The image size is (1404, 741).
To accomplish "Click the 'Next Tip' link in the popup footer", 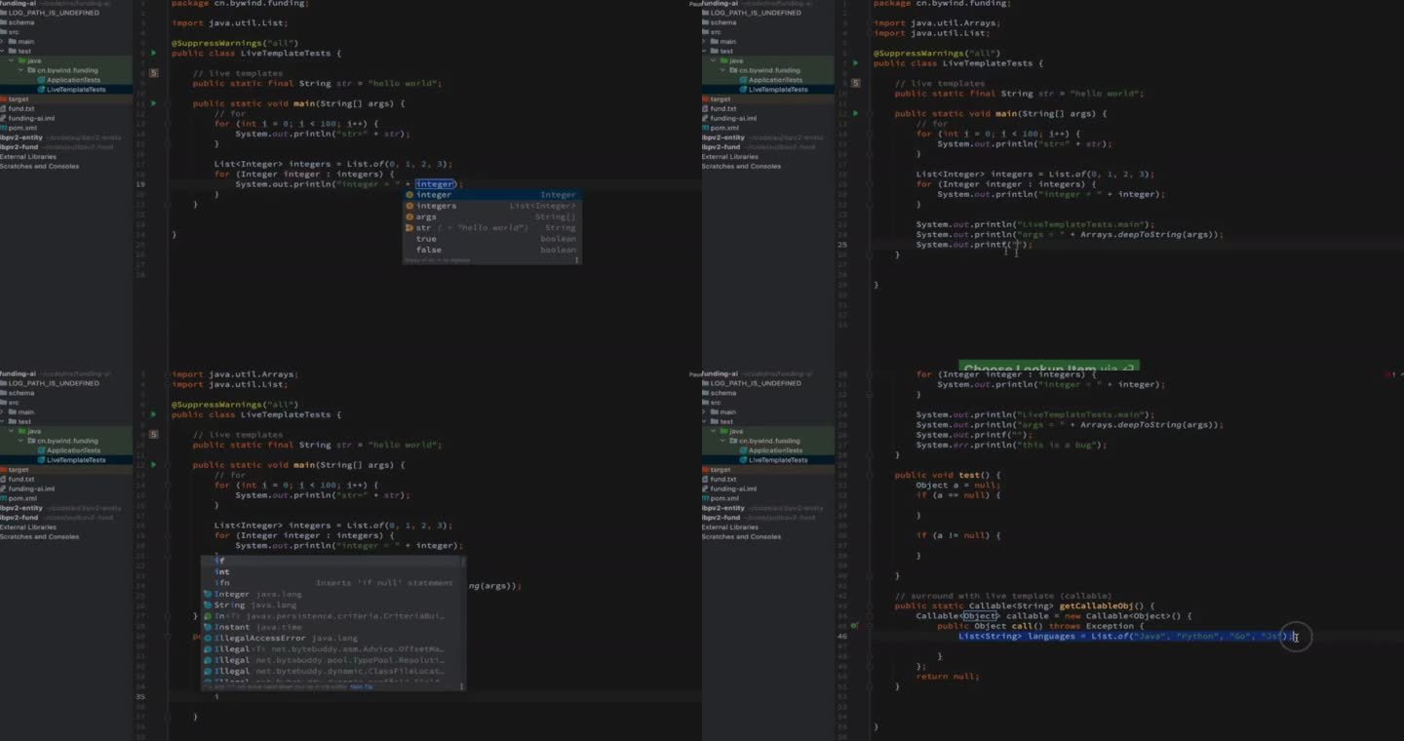I will (361, 686).
